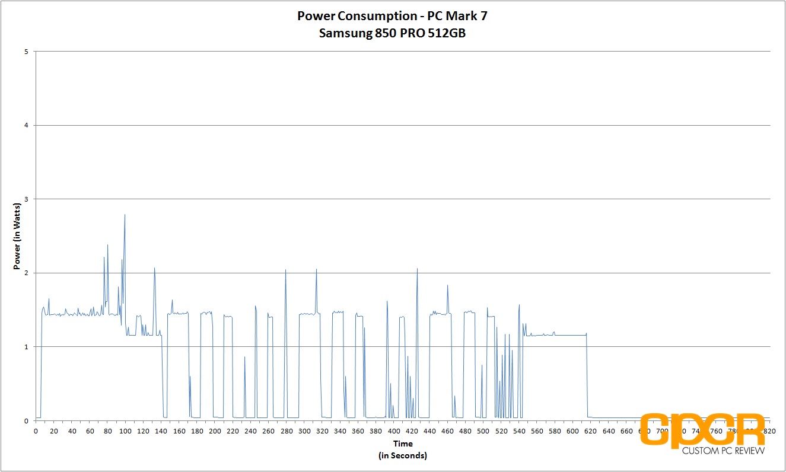Click the time axis tick "220"
This screenshot has height=472, width=786.
click(233, 431)
